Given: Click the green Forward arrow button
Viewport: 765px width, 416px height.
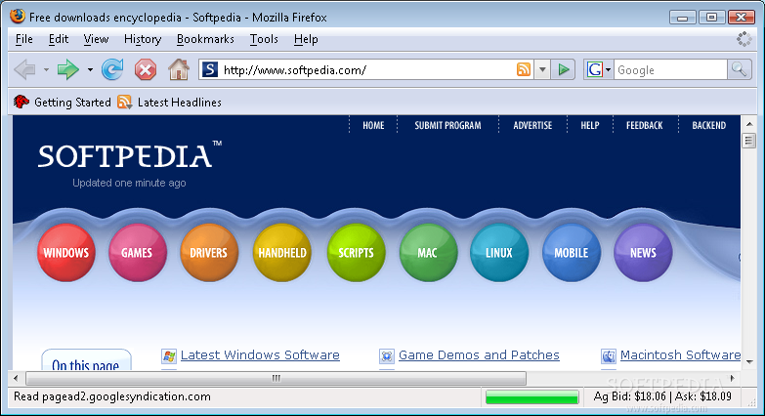Looking at the screenshot, I should point(67,69).
